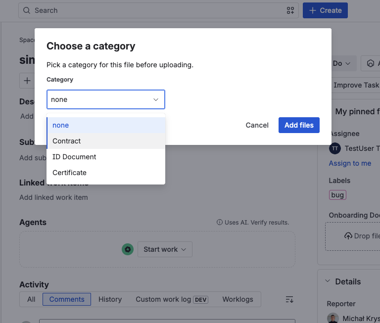Click the hexagon icon button beside status
380x323 pixels.
pos(370,63)
